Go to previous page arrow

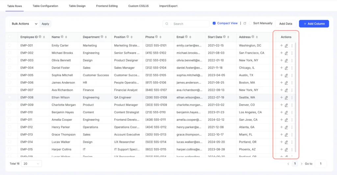[x=288, y=164]
